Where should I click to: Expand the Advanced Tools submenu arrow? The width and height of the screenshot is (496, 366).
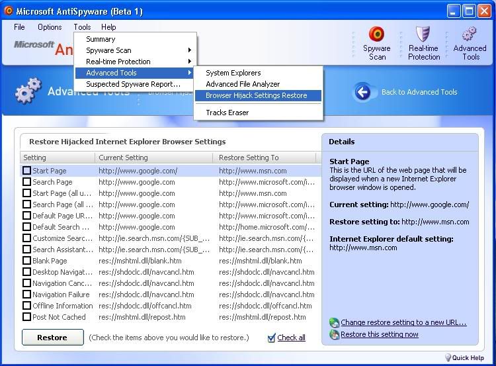click(x=190, y=73)
